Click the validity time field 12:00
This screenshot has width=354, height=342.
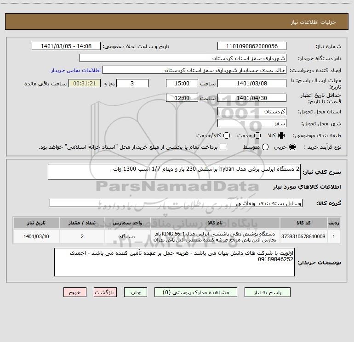182,98
